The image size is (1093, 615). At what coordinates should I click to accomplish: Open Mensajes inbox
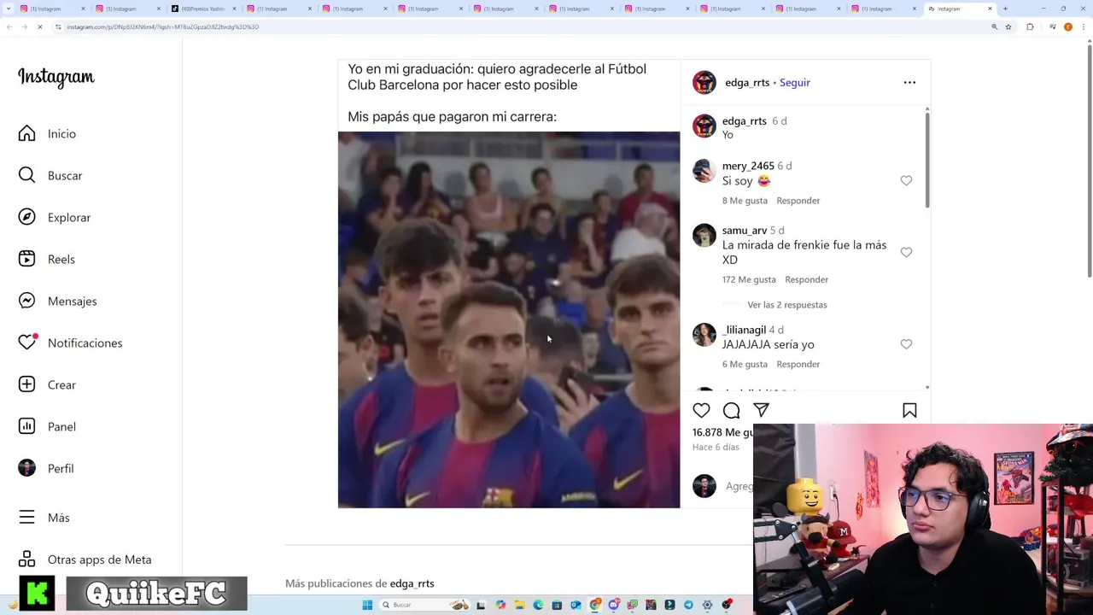tap(57, 301)
